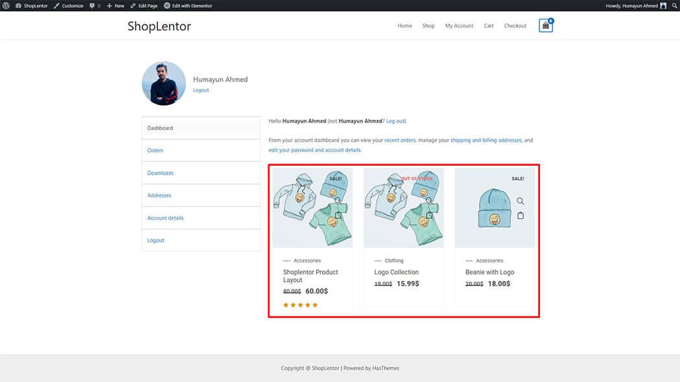680x382 pixels.
Task: Click Humayun Ahmed's profile picture
Action: click(x=164, y=84)
